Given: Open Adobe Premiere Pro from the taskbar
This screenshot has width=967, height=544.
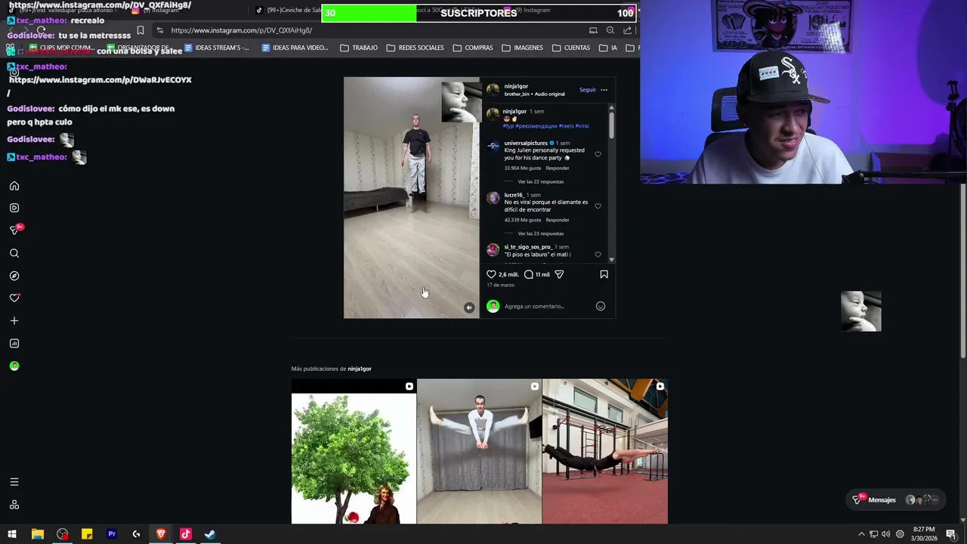Looking at the screenshot, I should pyautogui.click(x=112, y=534).
